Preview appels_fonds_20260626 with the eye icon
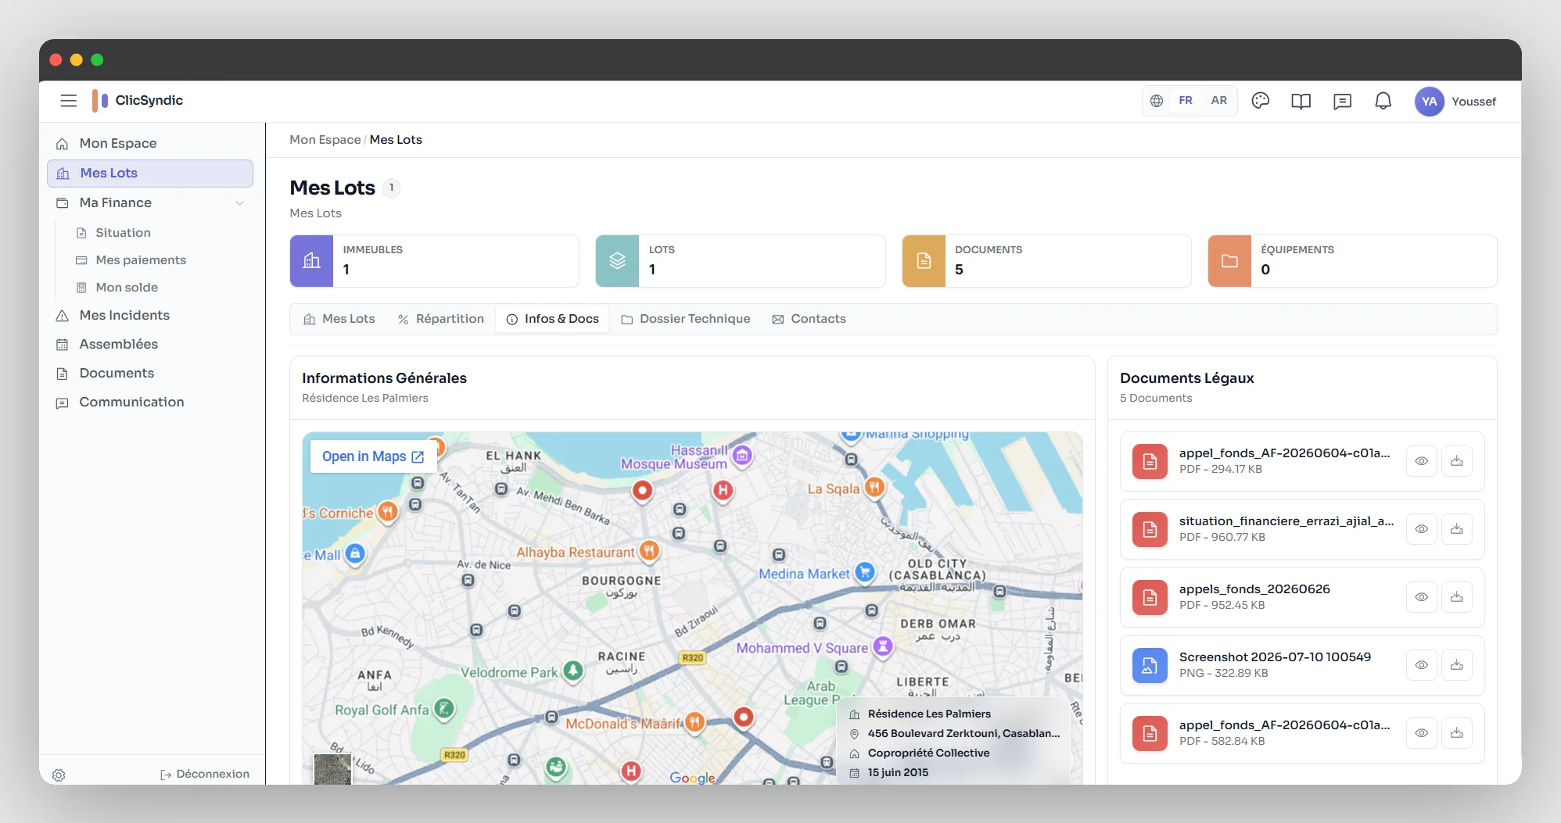This screenshot has width=1561, height=823. [1422, 597]
